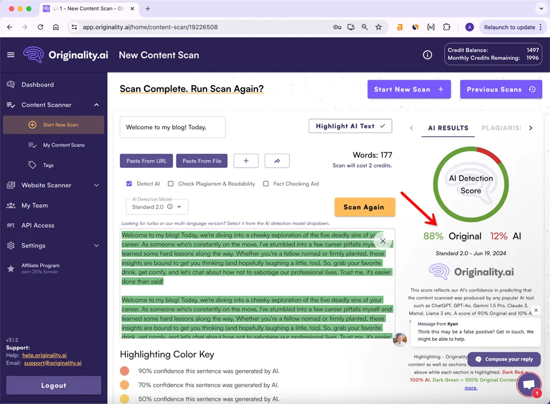
Task: Click the browser address bar URL
Action: tap(150, 27)
